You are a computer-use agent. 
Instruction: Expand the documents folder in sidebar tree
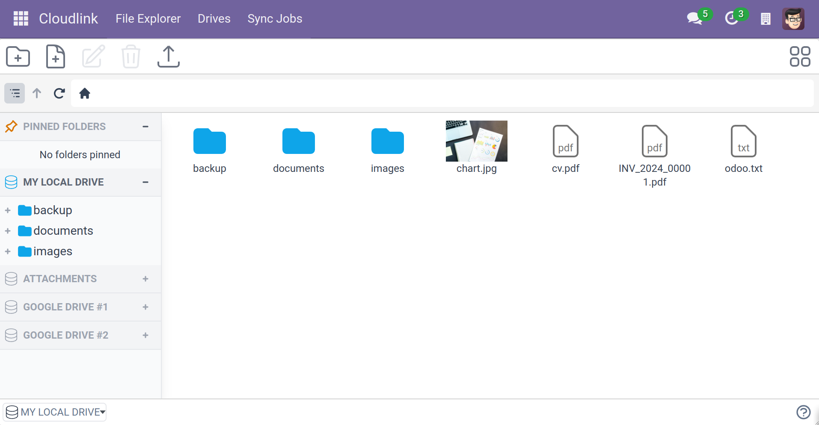[8, 231]
